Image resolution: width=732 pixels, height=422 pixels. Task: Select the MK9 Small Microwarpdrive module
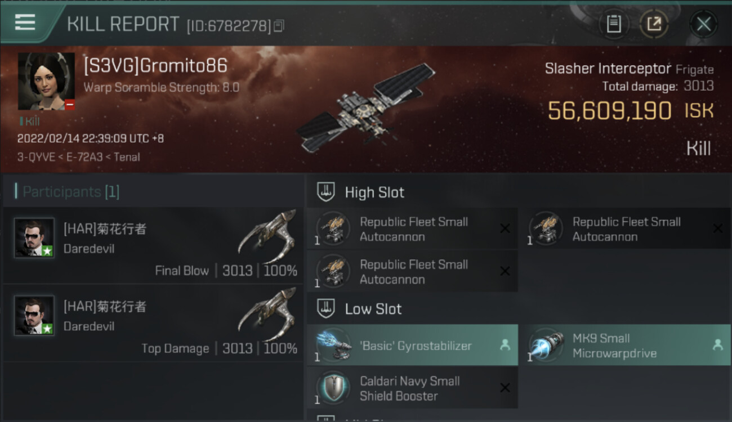pyautogui.click(x=625, y=345)
